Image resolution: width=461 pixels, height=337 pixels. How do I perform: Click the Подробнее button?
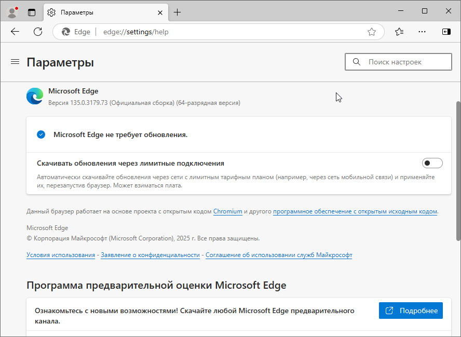coord(411,311)
